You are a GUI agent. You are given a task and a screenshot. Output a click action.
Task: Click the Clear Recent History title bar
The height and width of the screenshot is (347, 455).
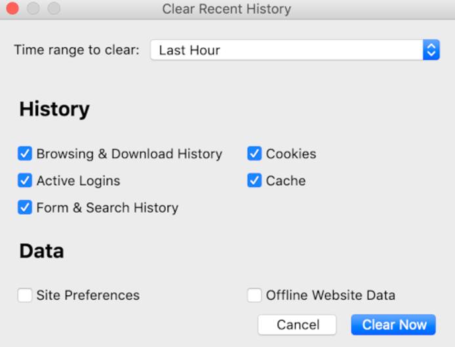(226, 9)
